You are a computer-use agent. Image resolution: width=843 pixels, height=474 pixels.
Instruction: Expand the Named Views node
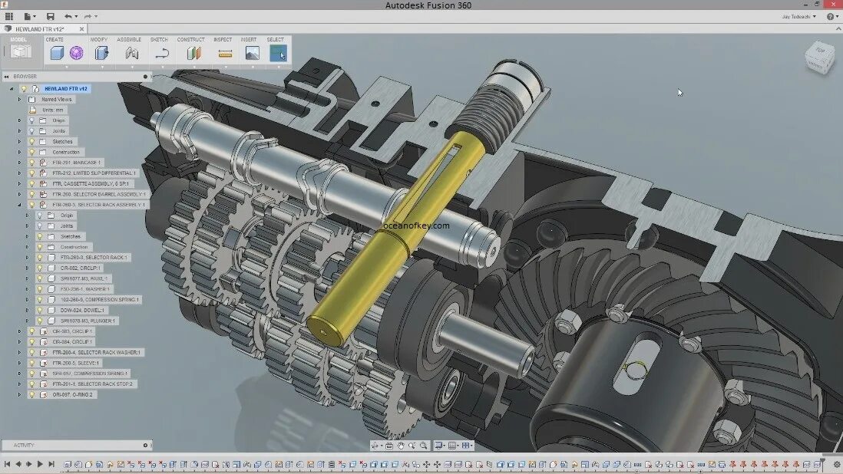19,99
